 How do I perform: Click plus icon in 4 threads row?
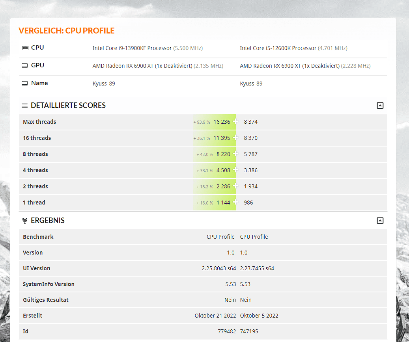[235, 170]
